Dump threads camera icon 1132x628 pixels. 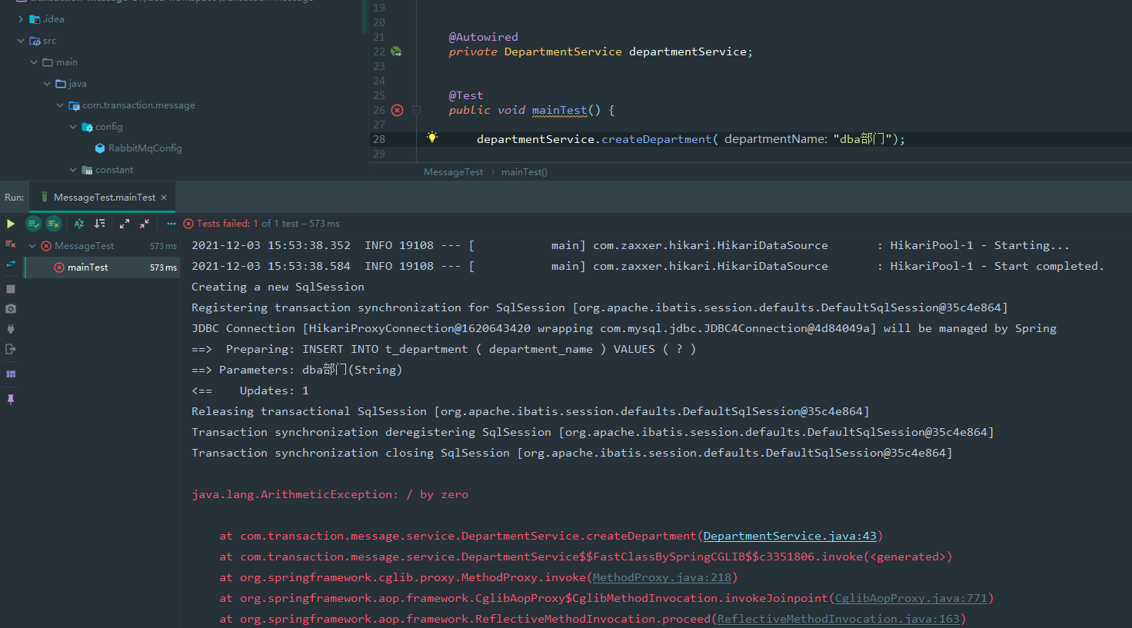pyautogui.click(x=11, y=309)
